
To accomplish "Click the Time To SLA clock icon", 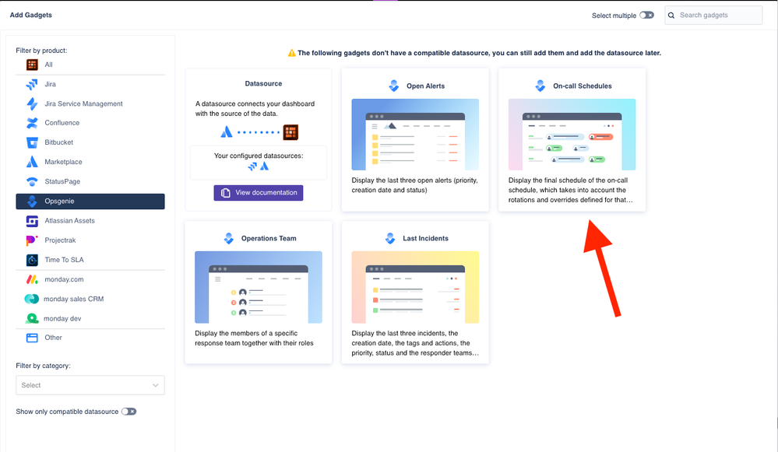I will pyautogui.click(x=32, y=260).
